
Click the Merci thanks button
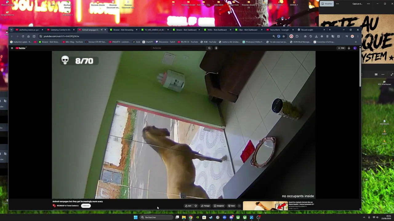(231, 206)
